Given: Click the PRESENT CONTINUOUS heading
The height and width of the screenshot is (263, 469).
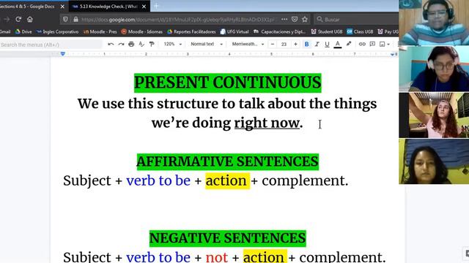Looking at the screenshot, I should (x=228, y=83).
